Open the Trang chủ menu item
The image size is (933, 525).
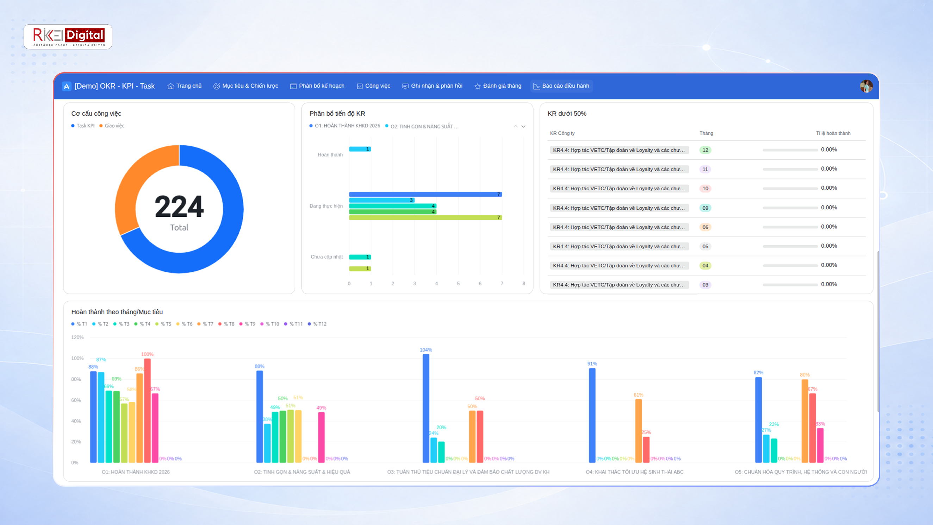pos(184,86)
